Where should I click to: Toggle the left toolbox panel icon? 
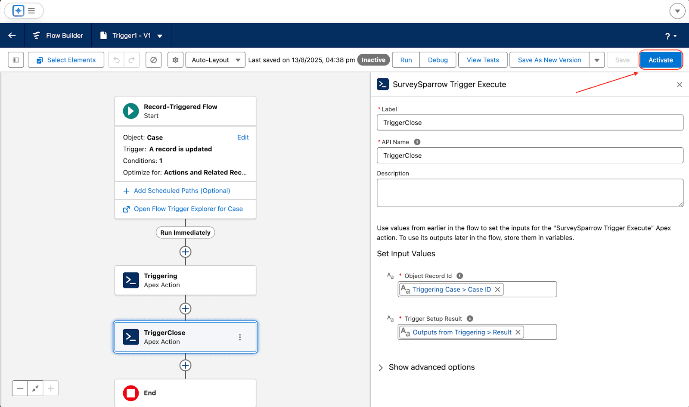(x=16, y=60)
